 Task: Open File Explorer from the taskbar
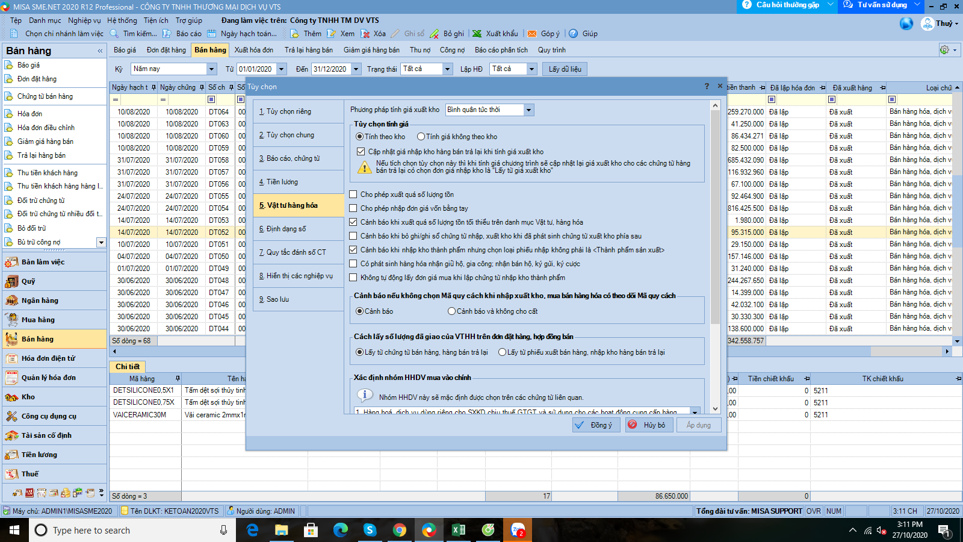tap(282, 530)
